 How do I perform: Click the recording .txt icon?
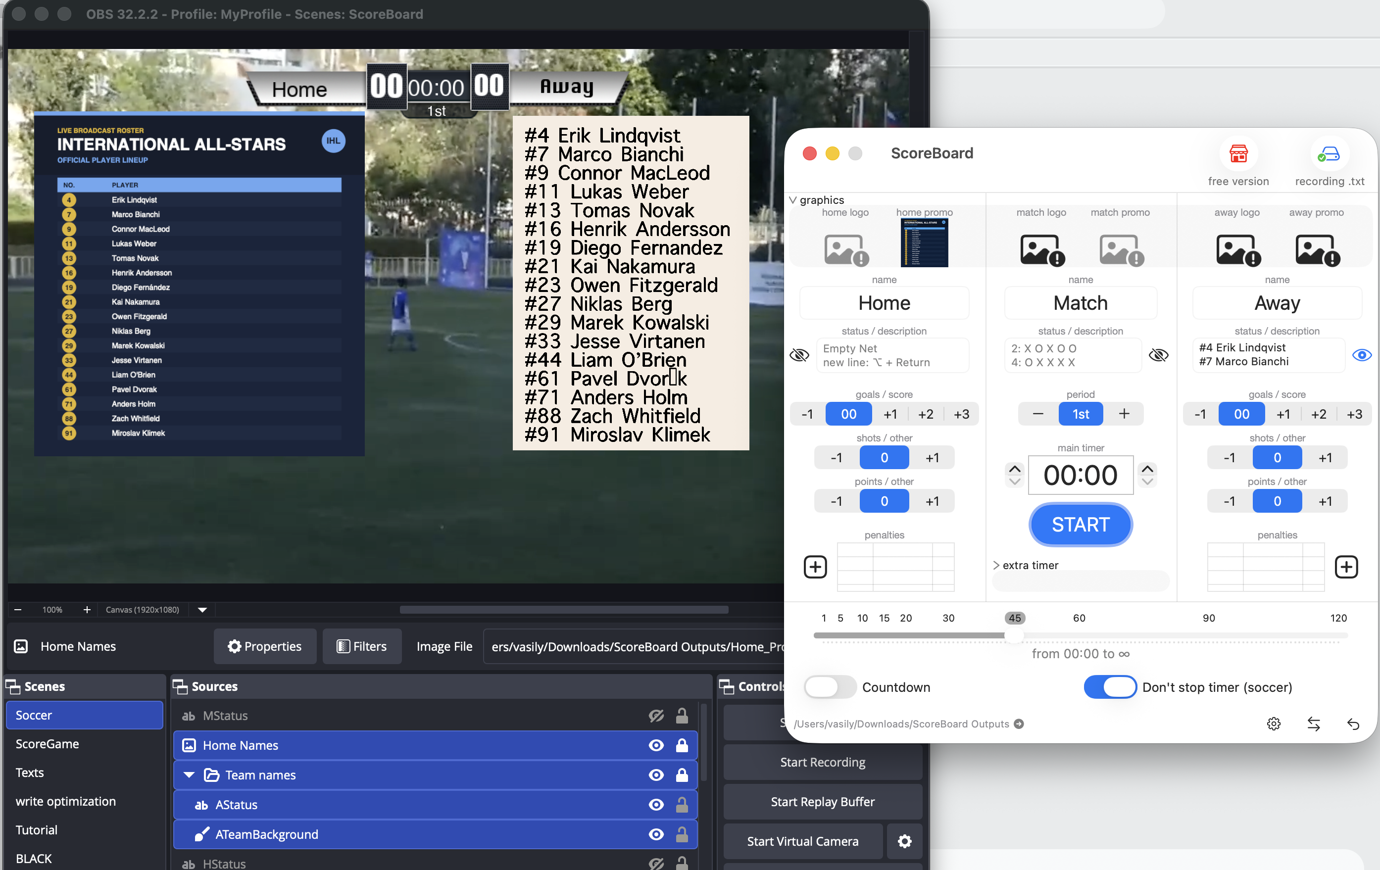point(1329,153)
